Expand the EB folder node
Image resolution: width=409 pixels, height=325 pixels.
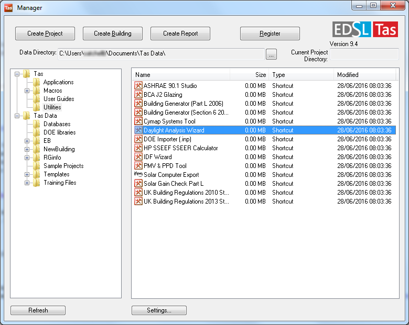click(27, 141)
